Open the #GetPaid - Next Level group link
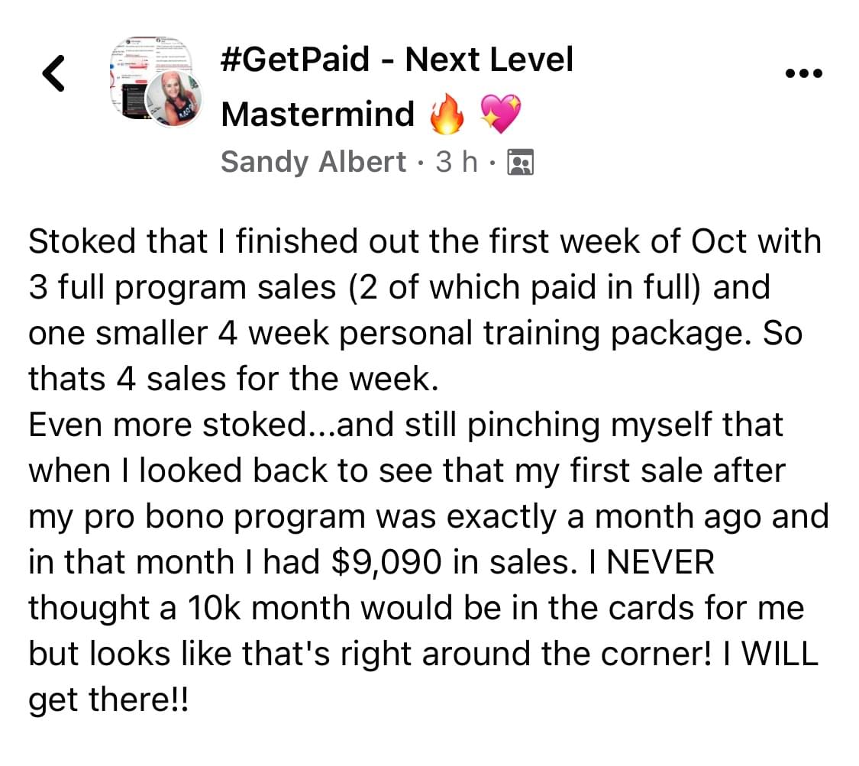The height and width of the screenshot is (766, 859). click(396, 59)
